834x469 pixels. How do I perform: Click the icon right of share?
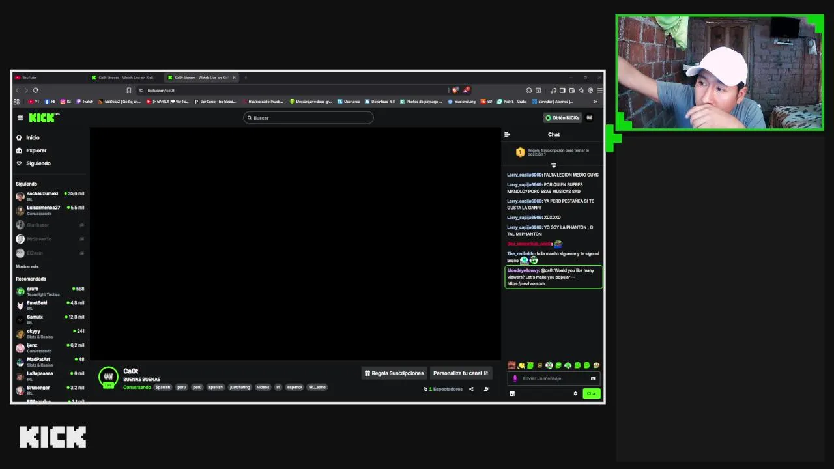(486, 389)
